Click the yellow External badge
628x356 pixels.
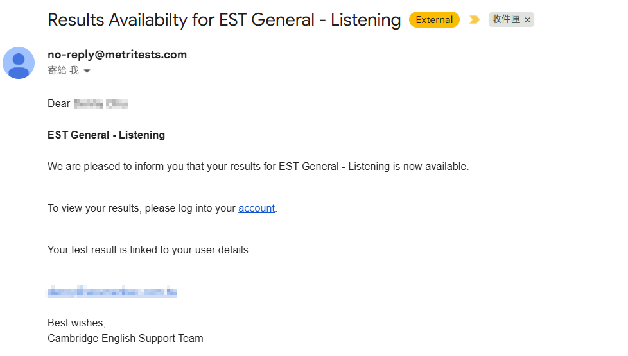click(x=434, y=20)
